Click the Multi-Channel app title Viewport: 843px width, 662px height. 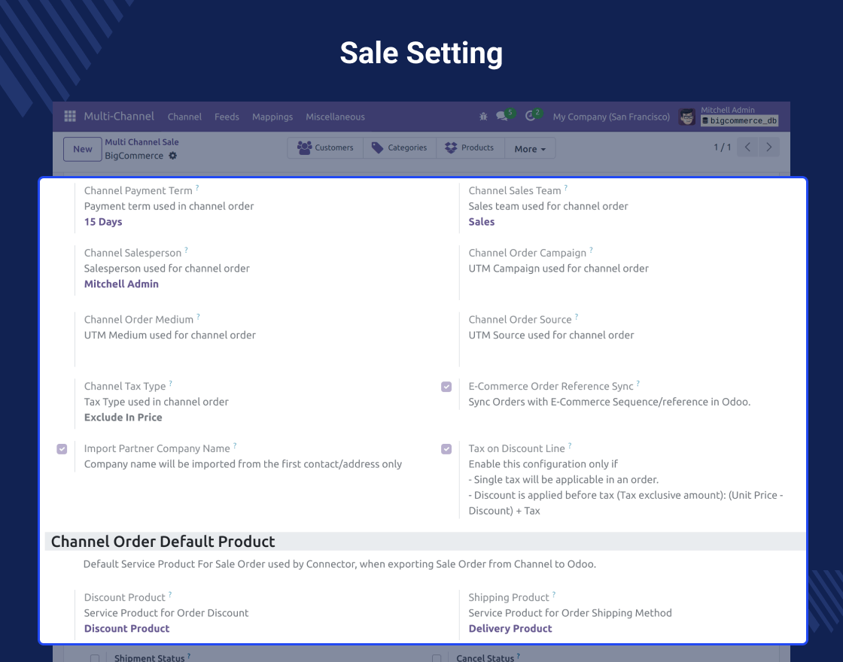coord(119,116)
